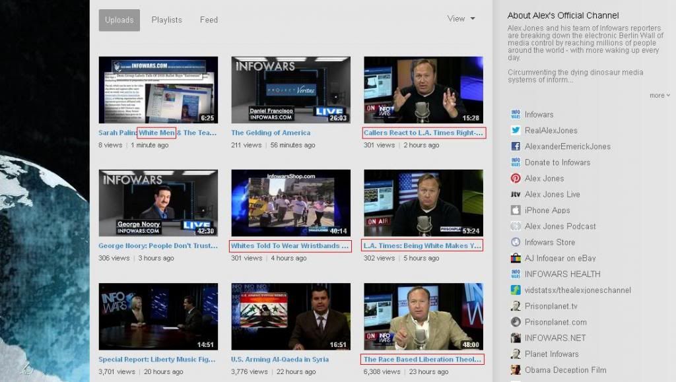The width and height of the screenshot is (676, 382).
Task: Open the Infowars Store sidebar link
Action: coord(549,242)
